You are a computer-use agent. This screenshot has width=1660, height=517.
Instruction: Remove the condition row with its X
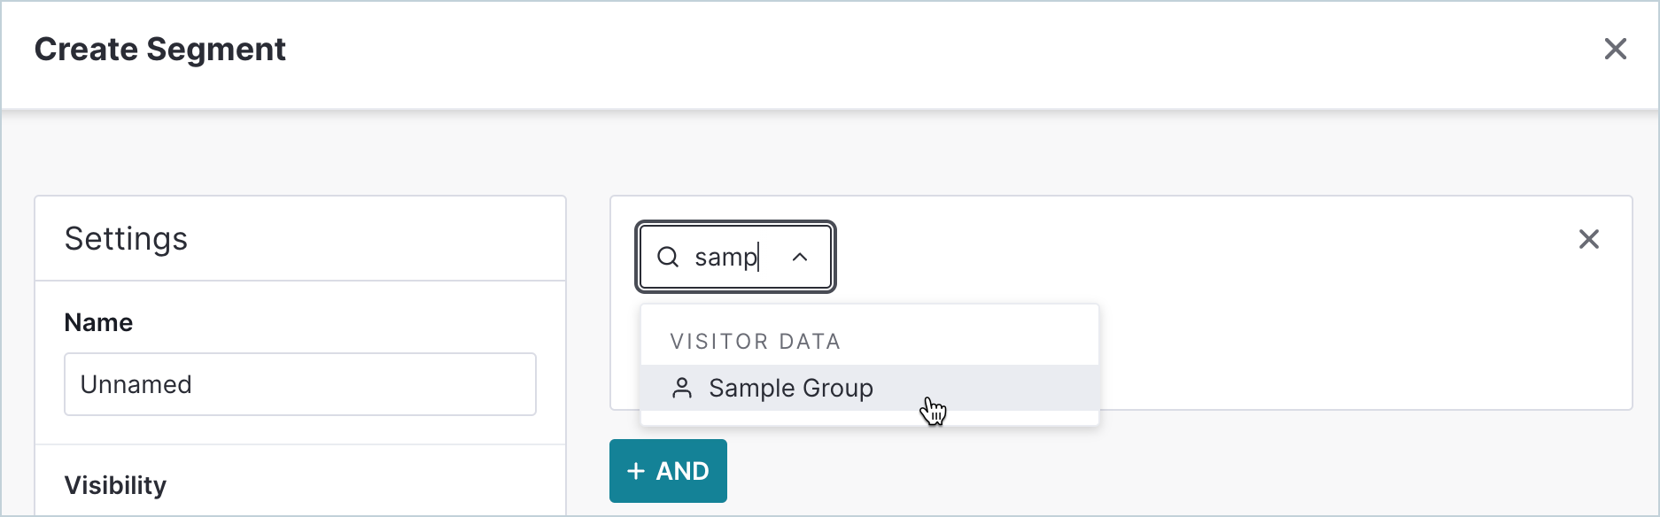1588,239
